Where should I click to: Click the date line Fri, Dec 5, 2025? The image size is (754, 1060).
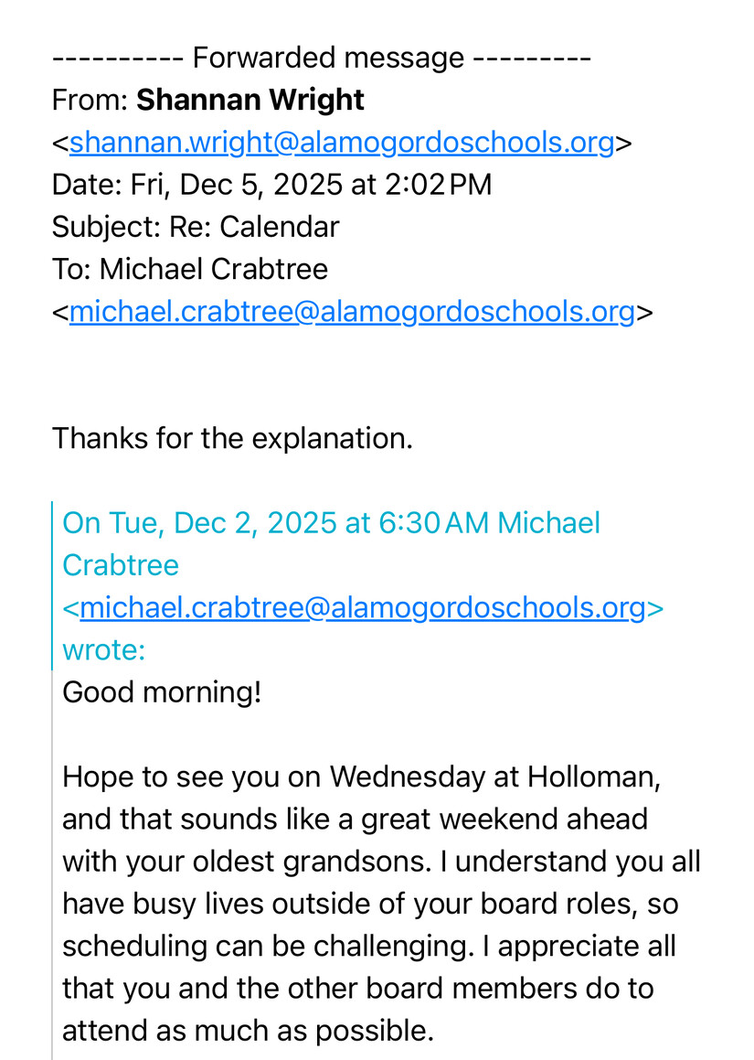click(x=271, y=185)
